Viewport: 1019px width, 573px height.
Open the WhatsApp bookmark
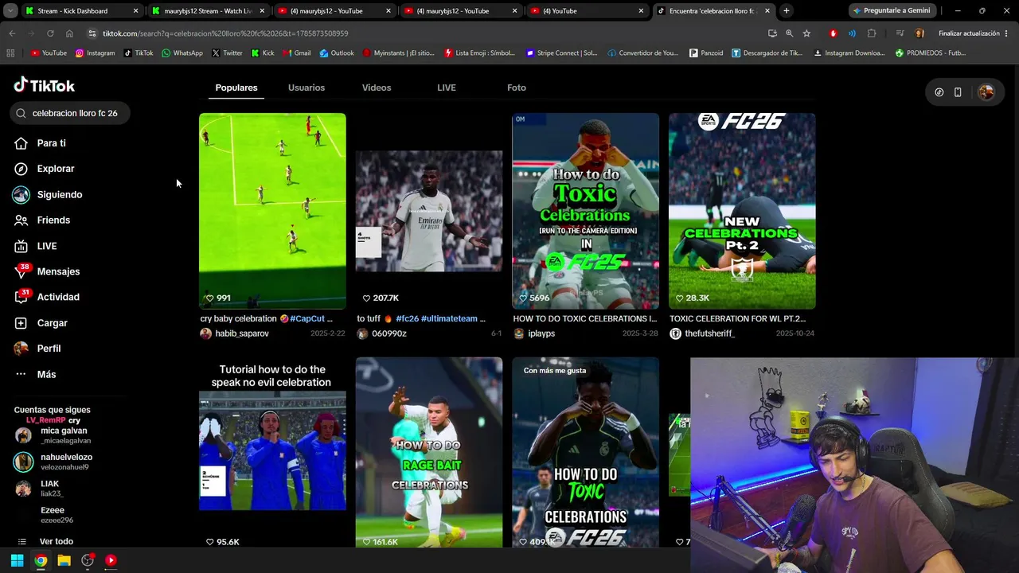tap(182, 53)
